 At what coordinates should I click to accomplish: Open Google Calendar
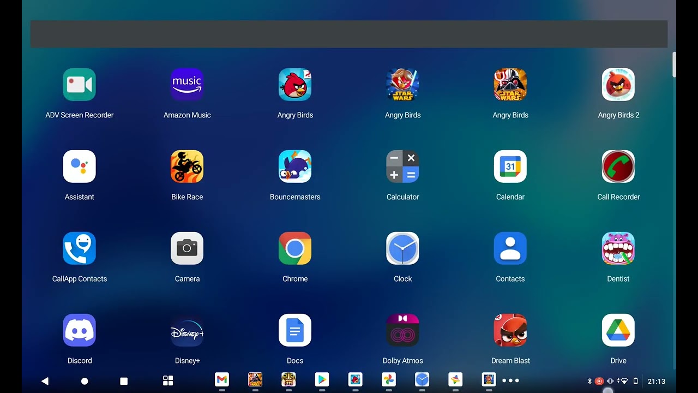510,166
